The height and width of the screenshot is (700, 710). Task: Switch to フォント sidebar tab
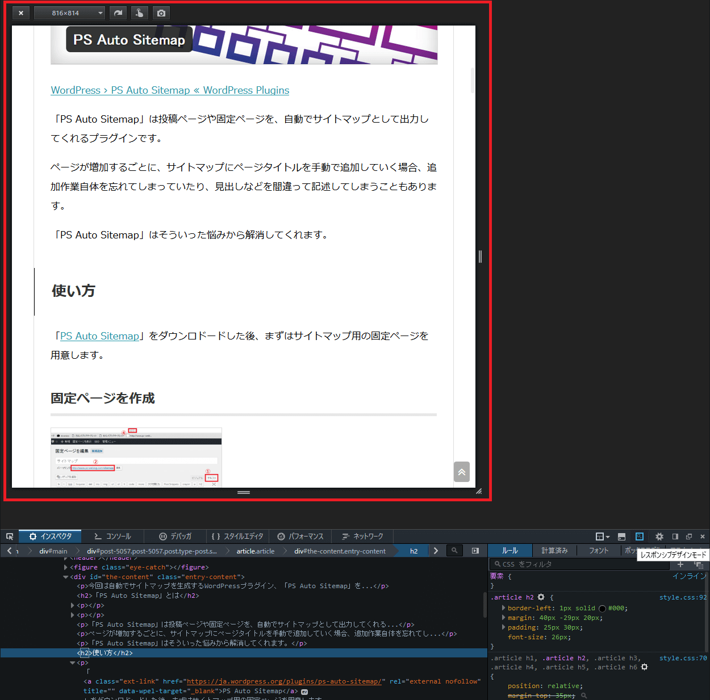click(599, 551)
